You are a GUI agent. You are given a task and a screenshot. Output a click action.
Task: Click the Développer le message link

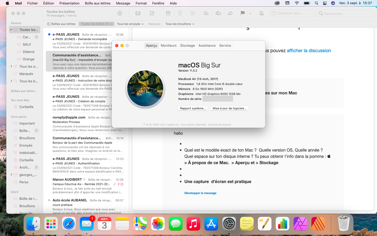(200, 193)
